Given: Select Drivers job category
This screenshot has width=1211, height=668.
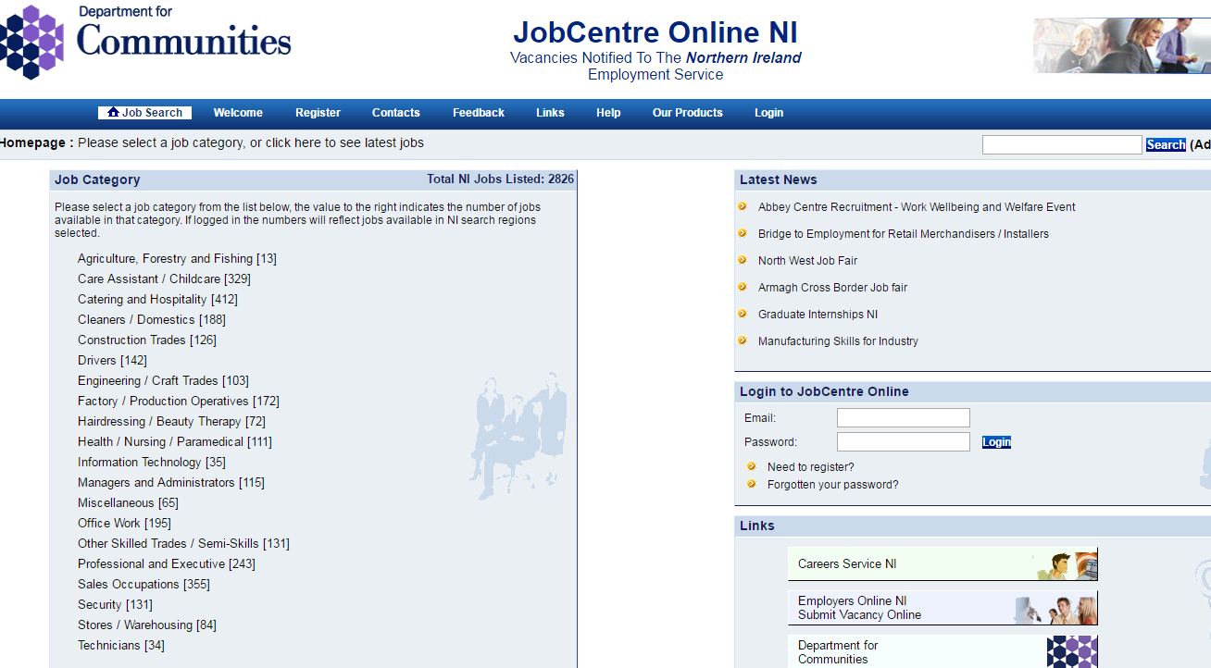Looking at the screenshot, I should (112, 360).
